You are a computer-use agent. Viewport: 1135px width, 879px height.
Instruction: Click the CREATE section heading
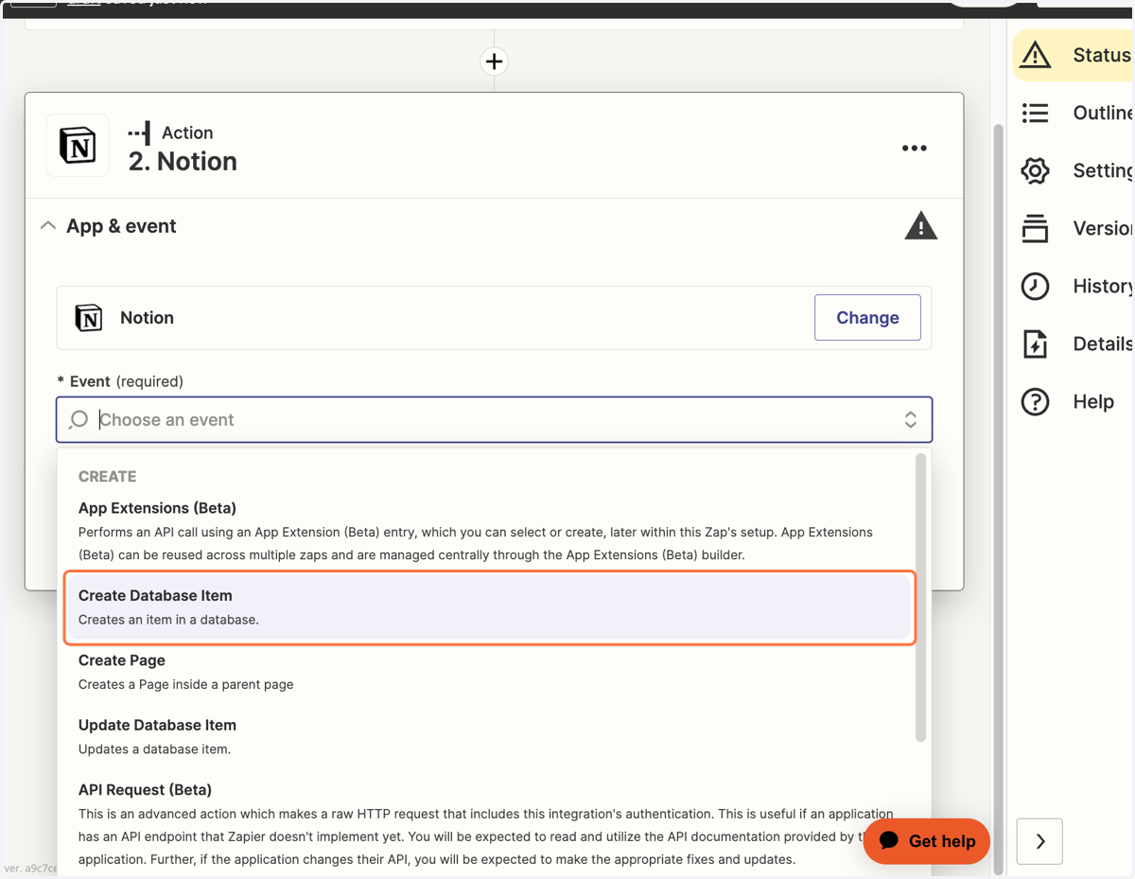(x=107, y=477)
